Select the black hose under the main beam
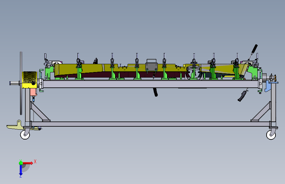Image resolution: width=285 pixels, height=184 pixels. (155, 92)
